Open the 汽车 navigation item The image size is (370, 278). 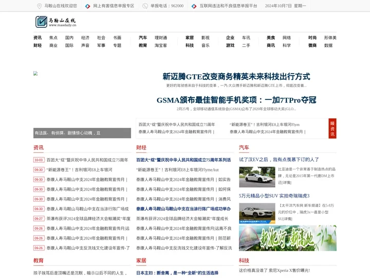click(x=143, y=38)
